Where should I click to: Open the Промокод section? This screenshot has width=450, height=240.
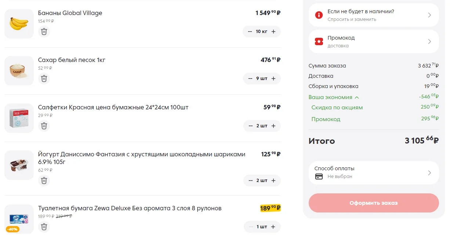[374, 41]
